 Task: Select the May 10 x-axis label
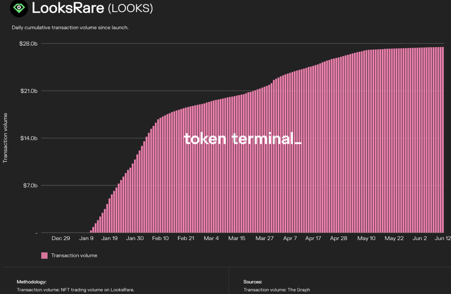(x=366, y=238)
